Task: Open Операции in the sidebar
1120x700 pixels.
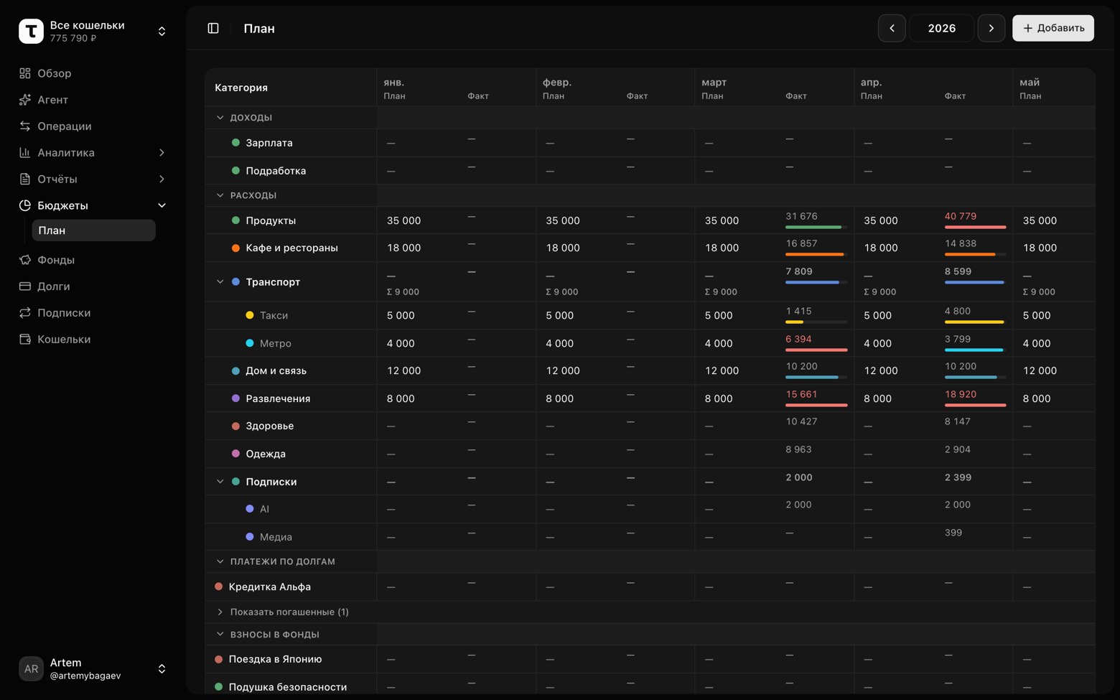Action: coord(93,126)
